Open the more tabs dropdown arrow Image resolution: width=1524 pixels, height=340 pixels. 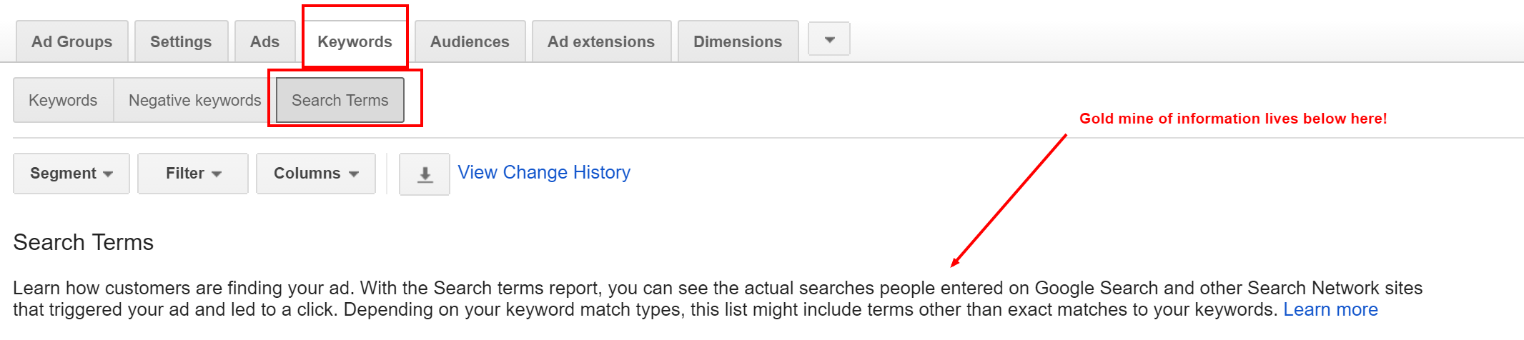point(829,39)
